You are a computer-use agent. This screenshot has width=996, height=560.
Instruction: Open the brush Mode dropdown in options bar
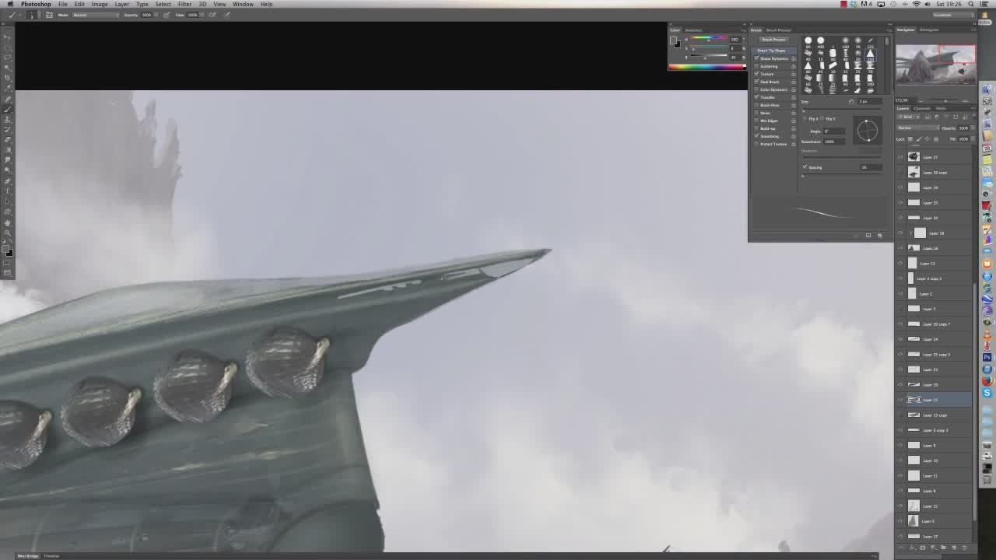(93, 15)
